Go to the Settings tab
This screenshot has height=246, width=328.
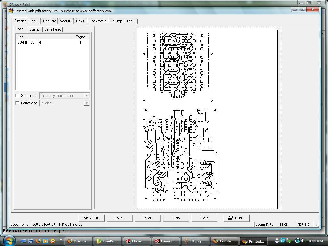[x=116, y=21]
